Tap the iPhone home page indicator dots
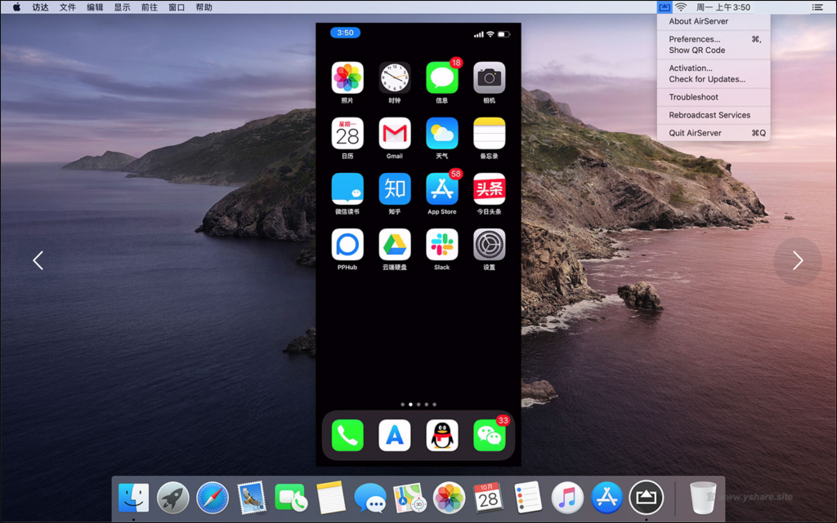The width and height of the screenshot is (837, 523). pyautogui.click(x=418, y=404)
